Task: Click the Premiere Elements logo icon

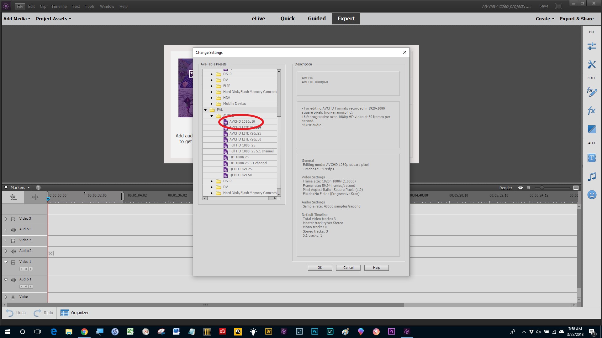Action: tap(6, 6)
